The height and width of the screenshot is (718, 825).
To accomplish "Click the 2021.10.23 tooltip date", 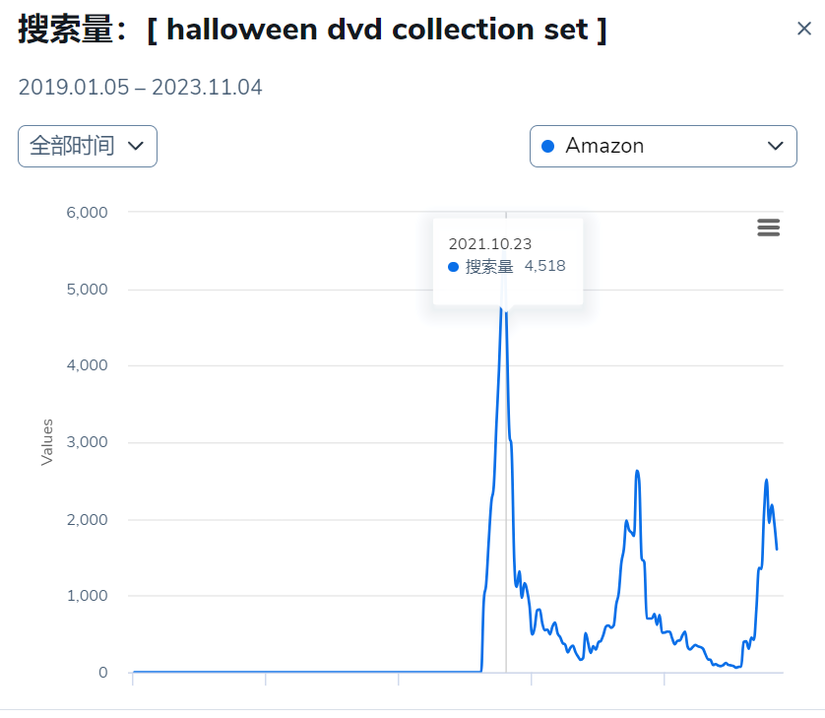I will 490,243.
